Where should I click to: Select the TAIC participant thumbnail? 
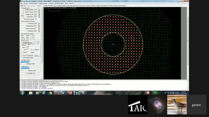point(138,105)
